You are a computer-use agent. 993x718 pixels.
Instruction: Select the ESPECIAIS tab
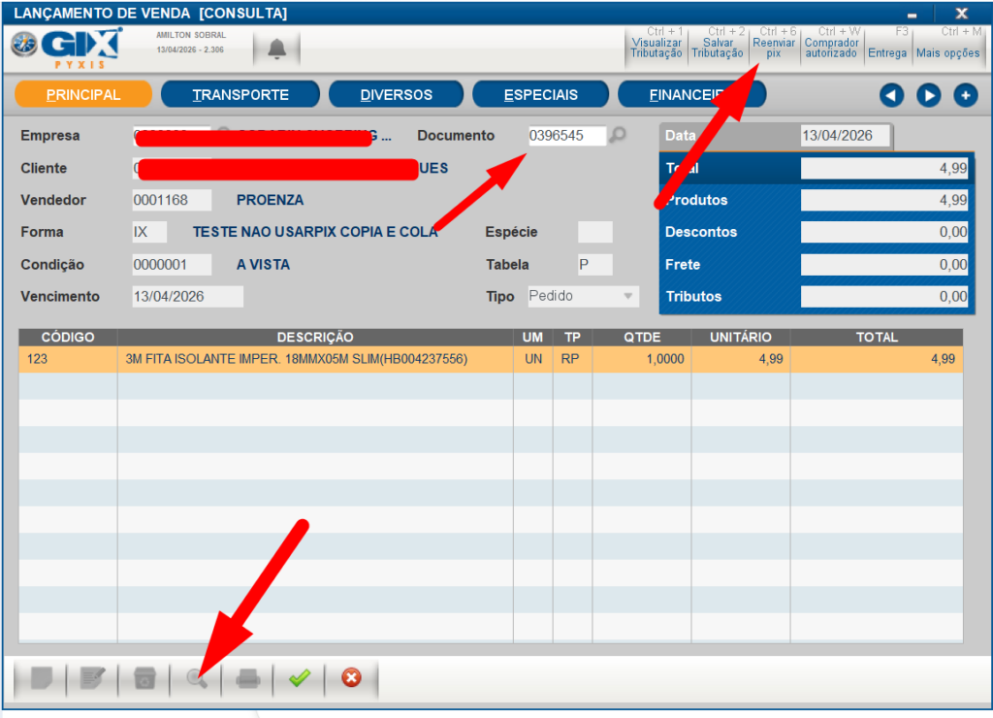[540, 95]
